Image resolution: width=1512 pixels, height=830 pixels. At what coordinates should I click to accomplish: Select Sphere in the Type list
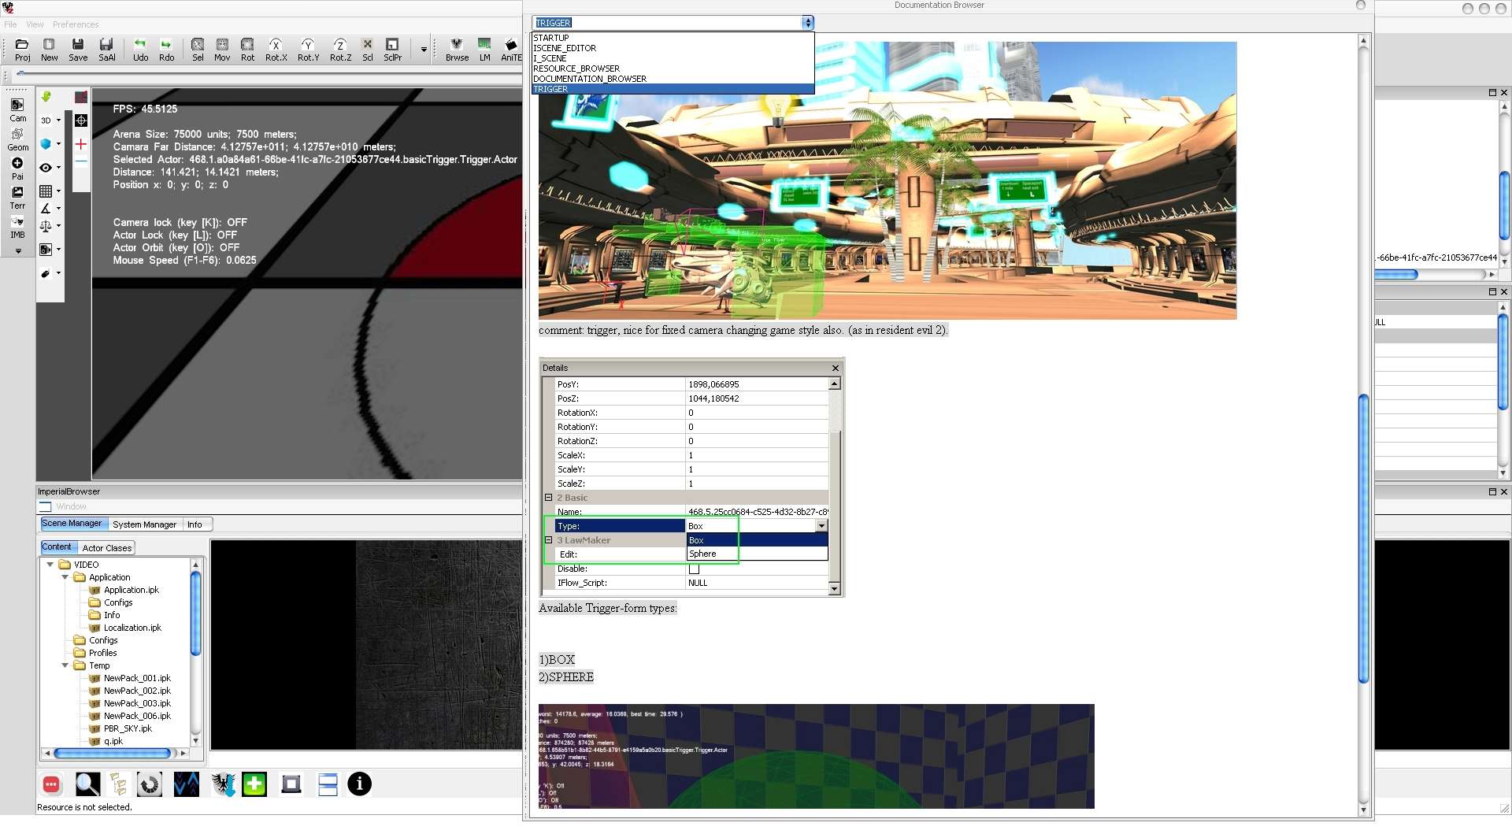tap(757, 554)
